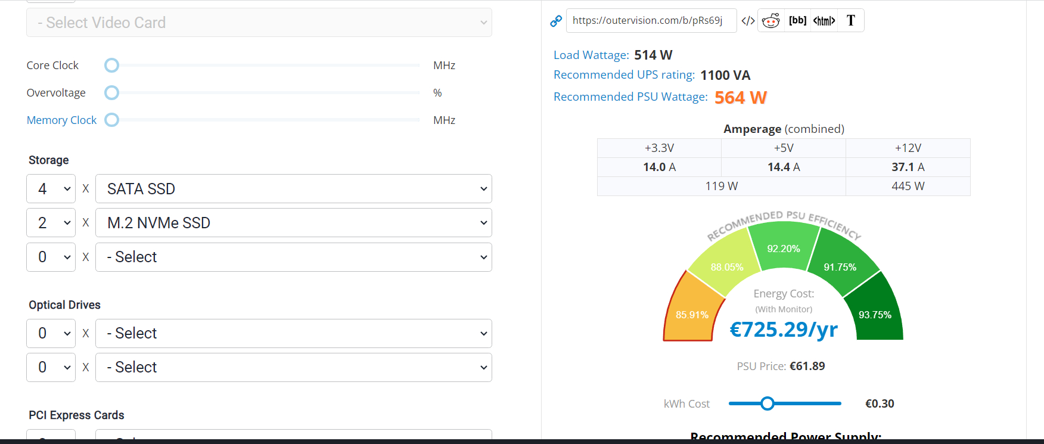Image resolution: width=1044 pixels, height=444 pixels.
Task: Click the Recommended UPS rating link
Action: 624,75
